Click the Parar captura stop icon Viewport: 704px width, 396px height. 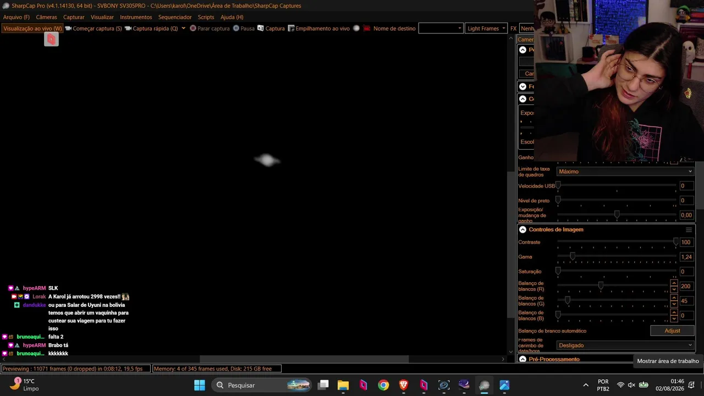[x=193, y=28]
